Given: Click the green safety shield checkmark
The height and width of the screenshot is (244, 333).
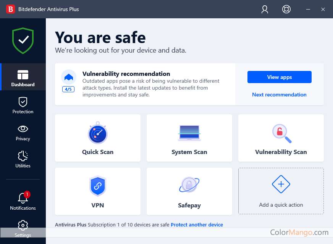Looking at the screenshot, I should click(23, 40).
